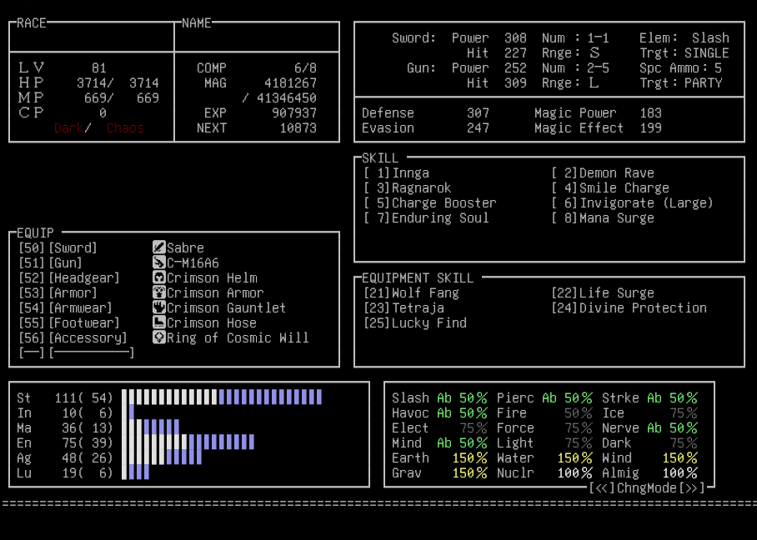The height and width of the screenshot is (540, 757).
Task: Click the LV value 81
Action: click(x=99, y=68)
